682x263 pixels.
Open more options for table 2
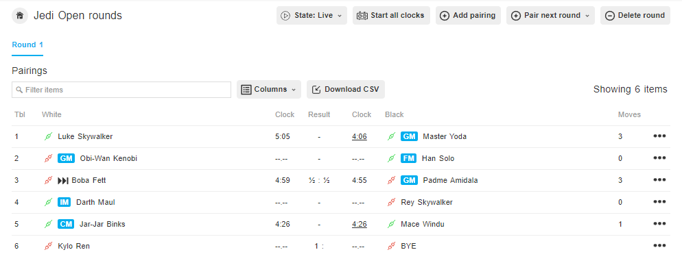(x=659, y=158)
